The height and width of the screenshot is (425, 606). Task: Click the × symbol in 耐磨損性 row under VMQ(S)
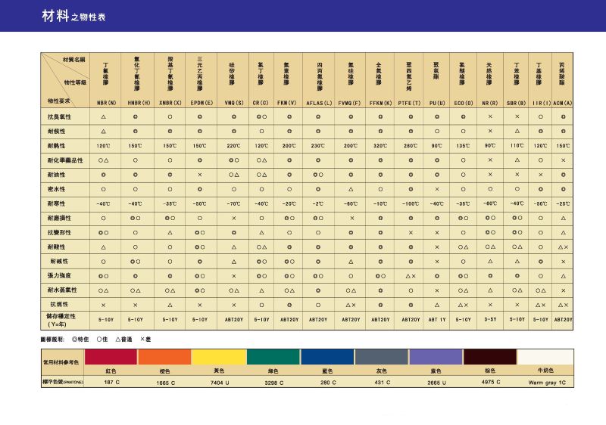(x=234, y=218)
